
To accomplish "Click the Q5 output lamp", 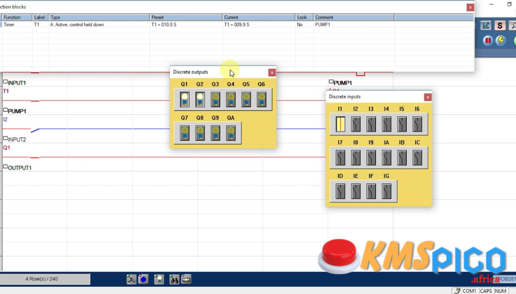I will 246,99.
